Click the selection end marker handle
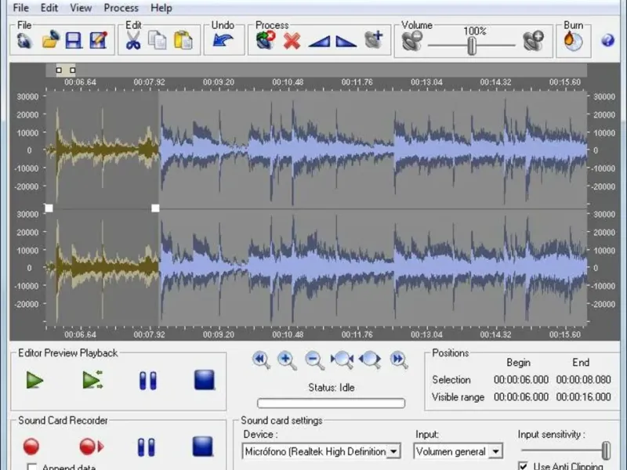Screen dimensions: 627x470 point(155,208)
